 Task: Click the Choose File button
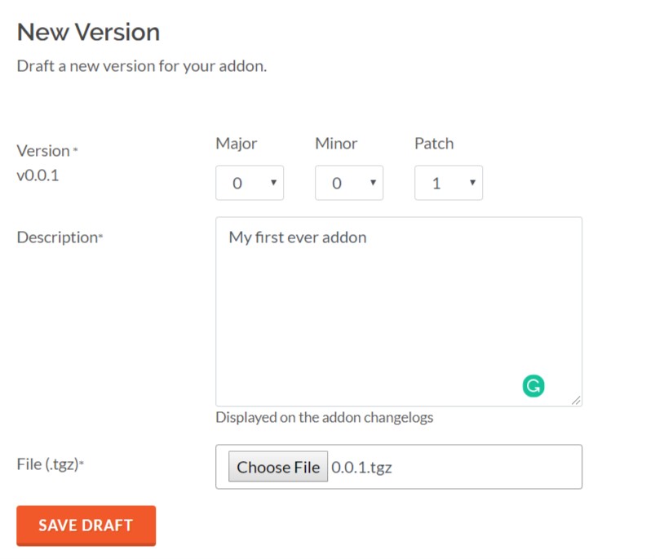(278, 466)
